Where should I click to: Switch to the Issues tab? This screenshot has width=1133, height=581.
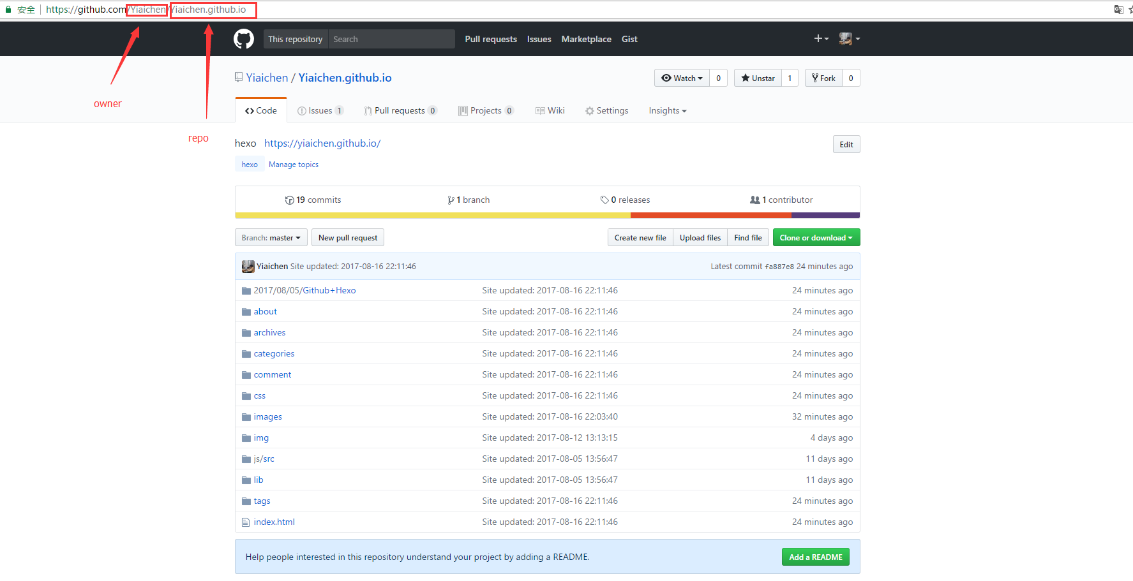click(x=320, y=111)
